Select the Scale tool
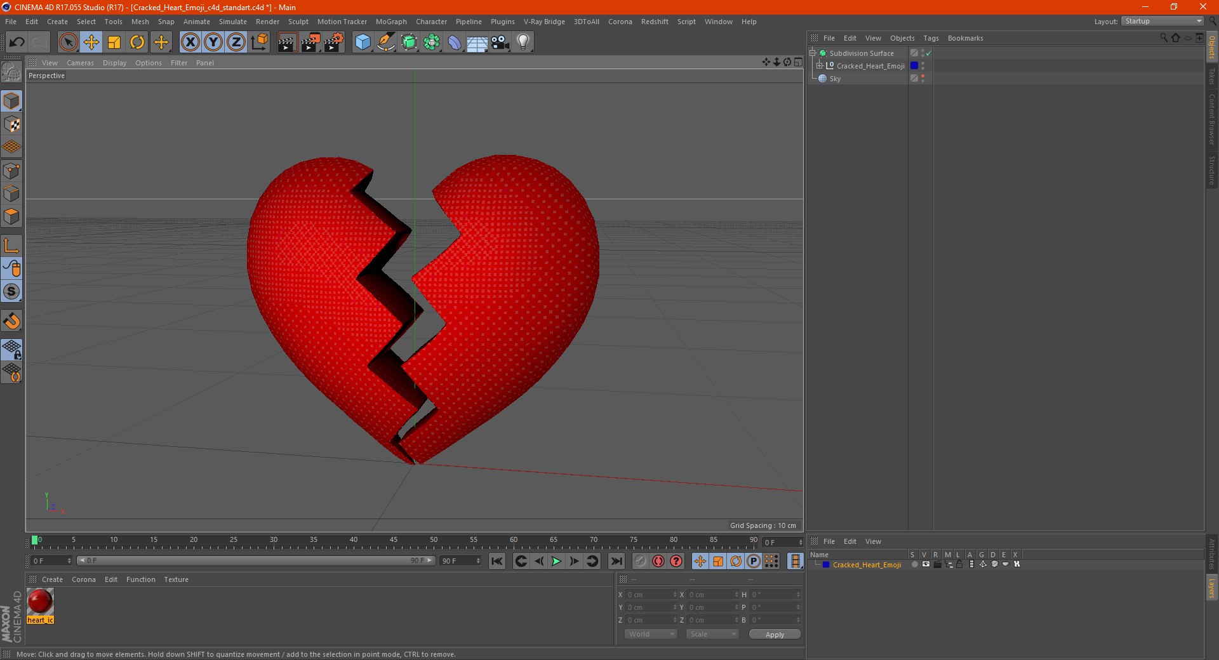Viewport: 1219px width, 660px height. coord(114,43)
